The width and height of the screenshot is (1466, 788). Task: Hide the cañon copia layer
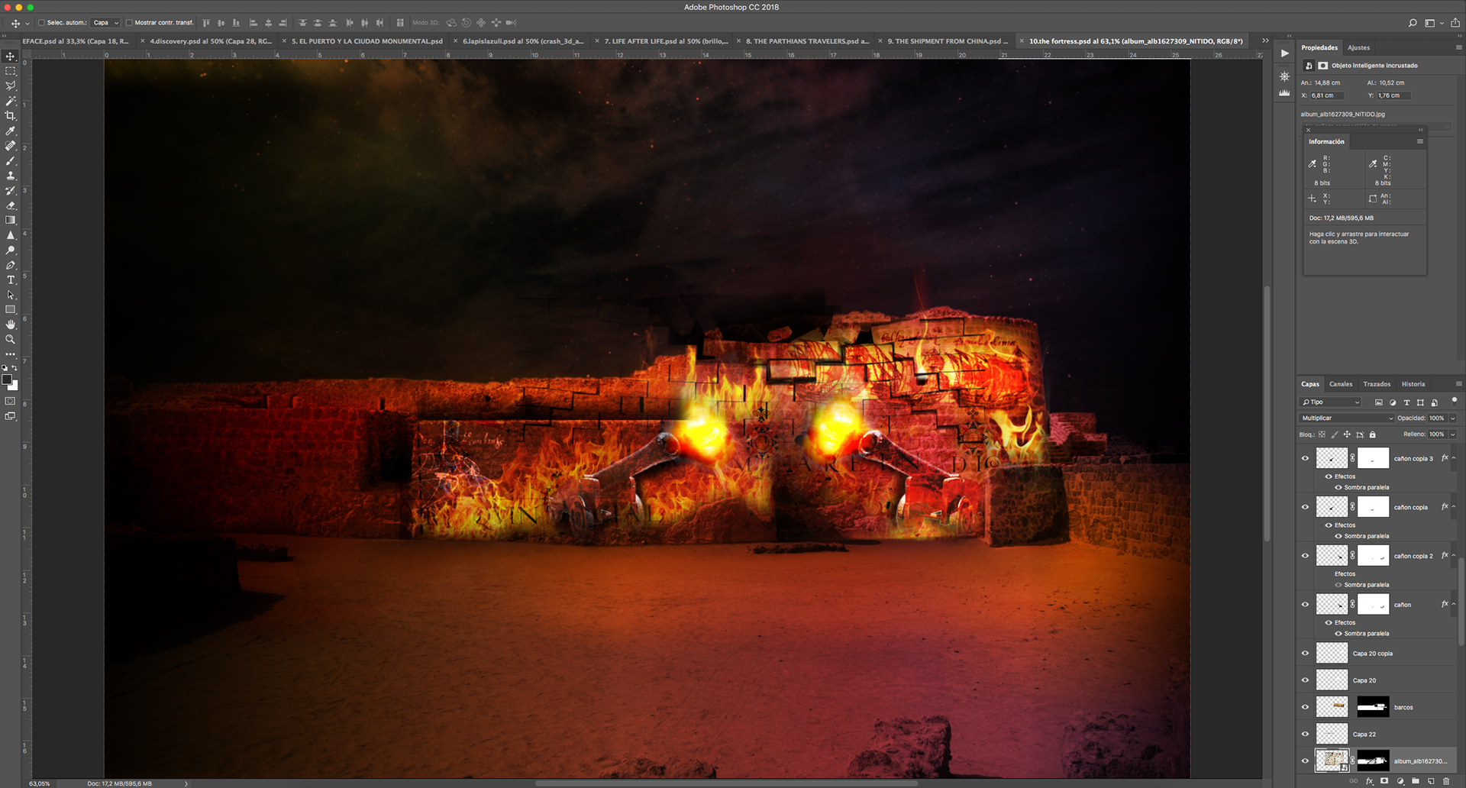[x=1305, y=507]
